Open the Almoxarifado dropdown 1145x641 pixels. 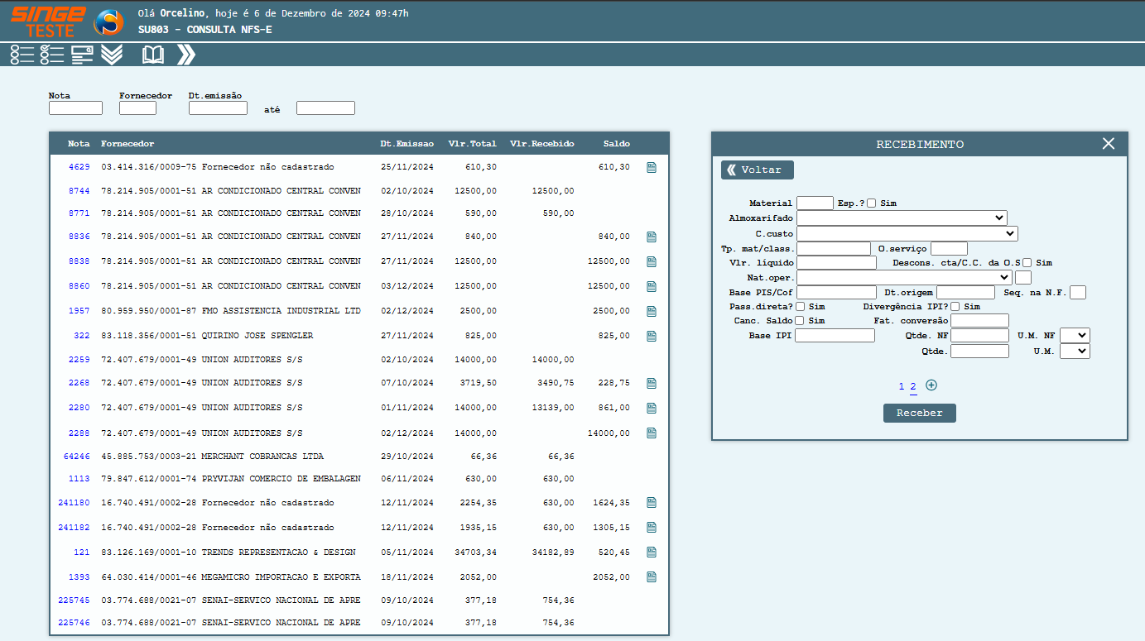click(x=902, y=218)
